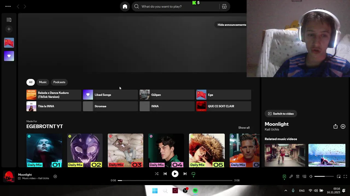This screenshot has height=196, width=350.
Task: Select the Podcasts filter chip
Action: pyautogui.click(x=59, y=82)
